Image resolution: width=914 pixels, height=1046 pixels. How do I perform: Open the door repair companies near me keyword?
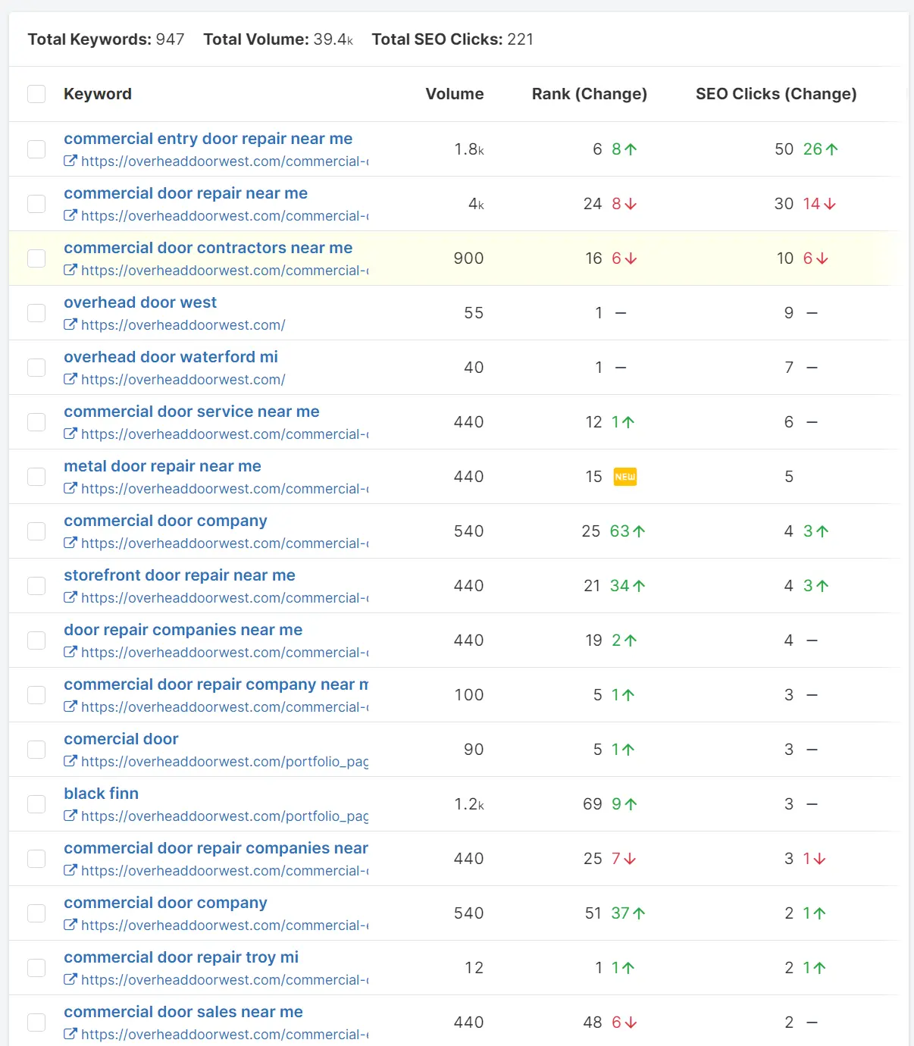(183, 630)
